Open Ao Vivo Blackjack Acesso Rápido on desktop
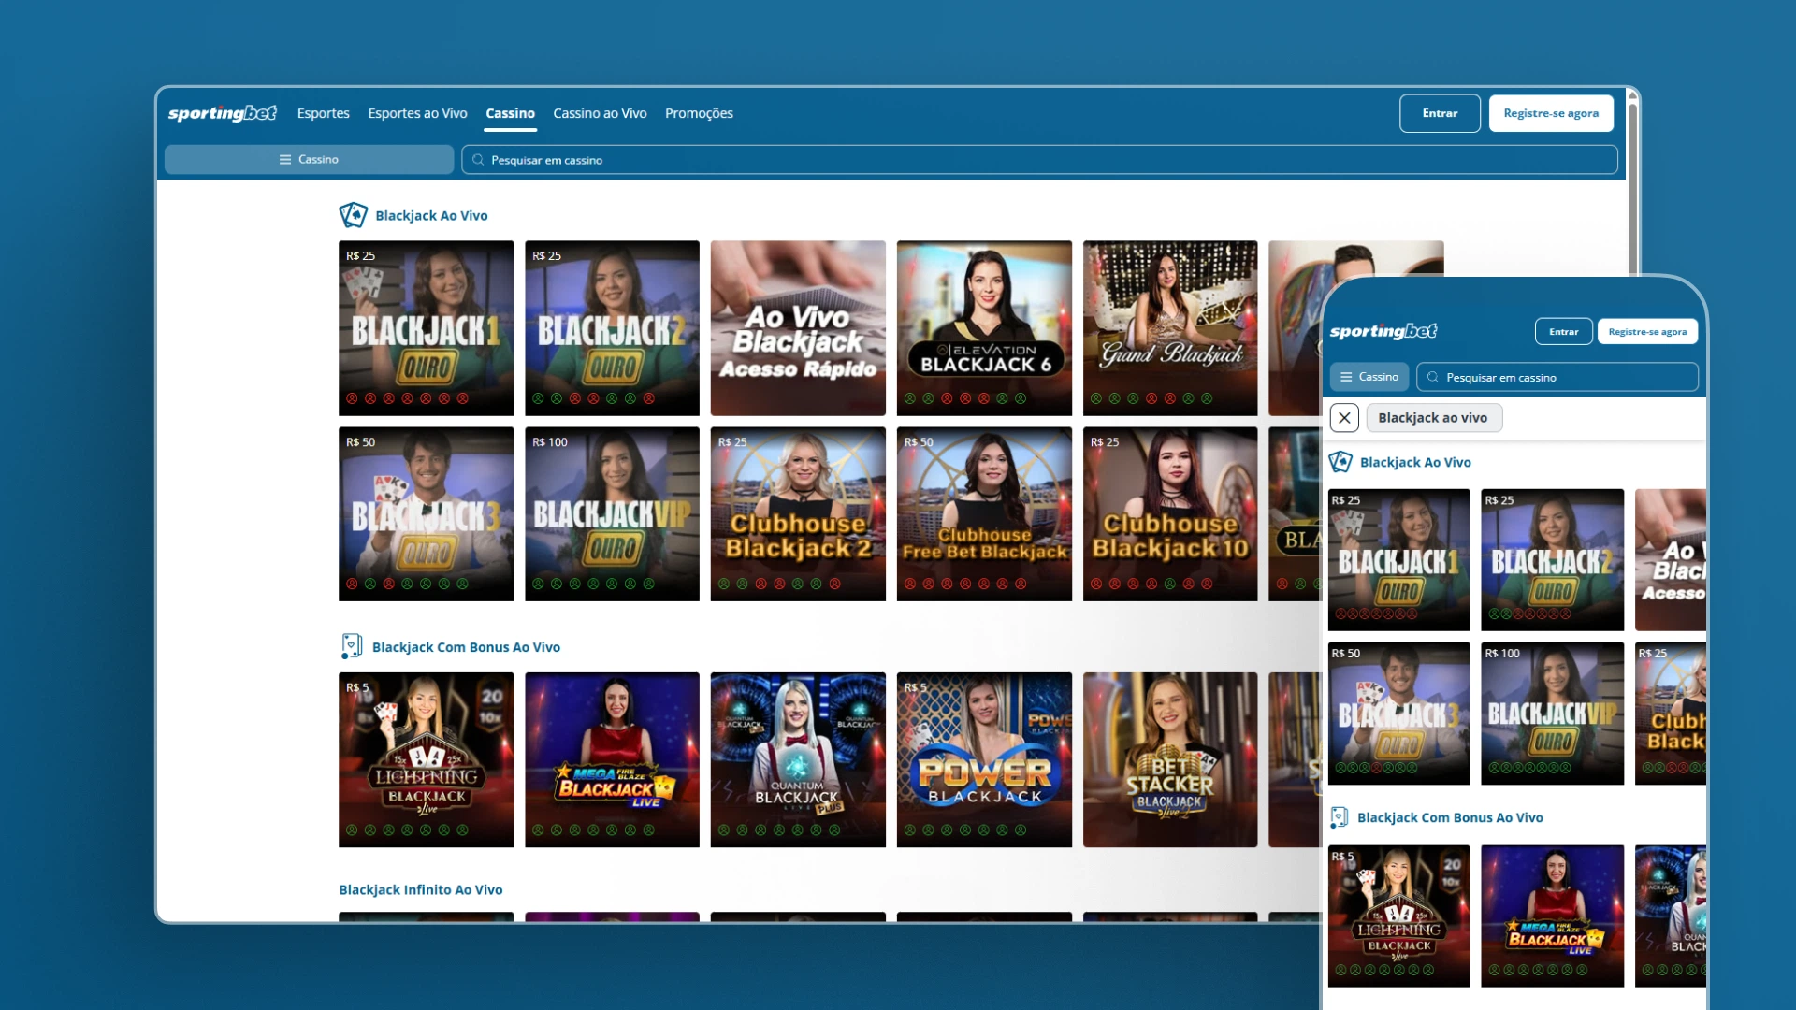 click(x=798, y=328)
